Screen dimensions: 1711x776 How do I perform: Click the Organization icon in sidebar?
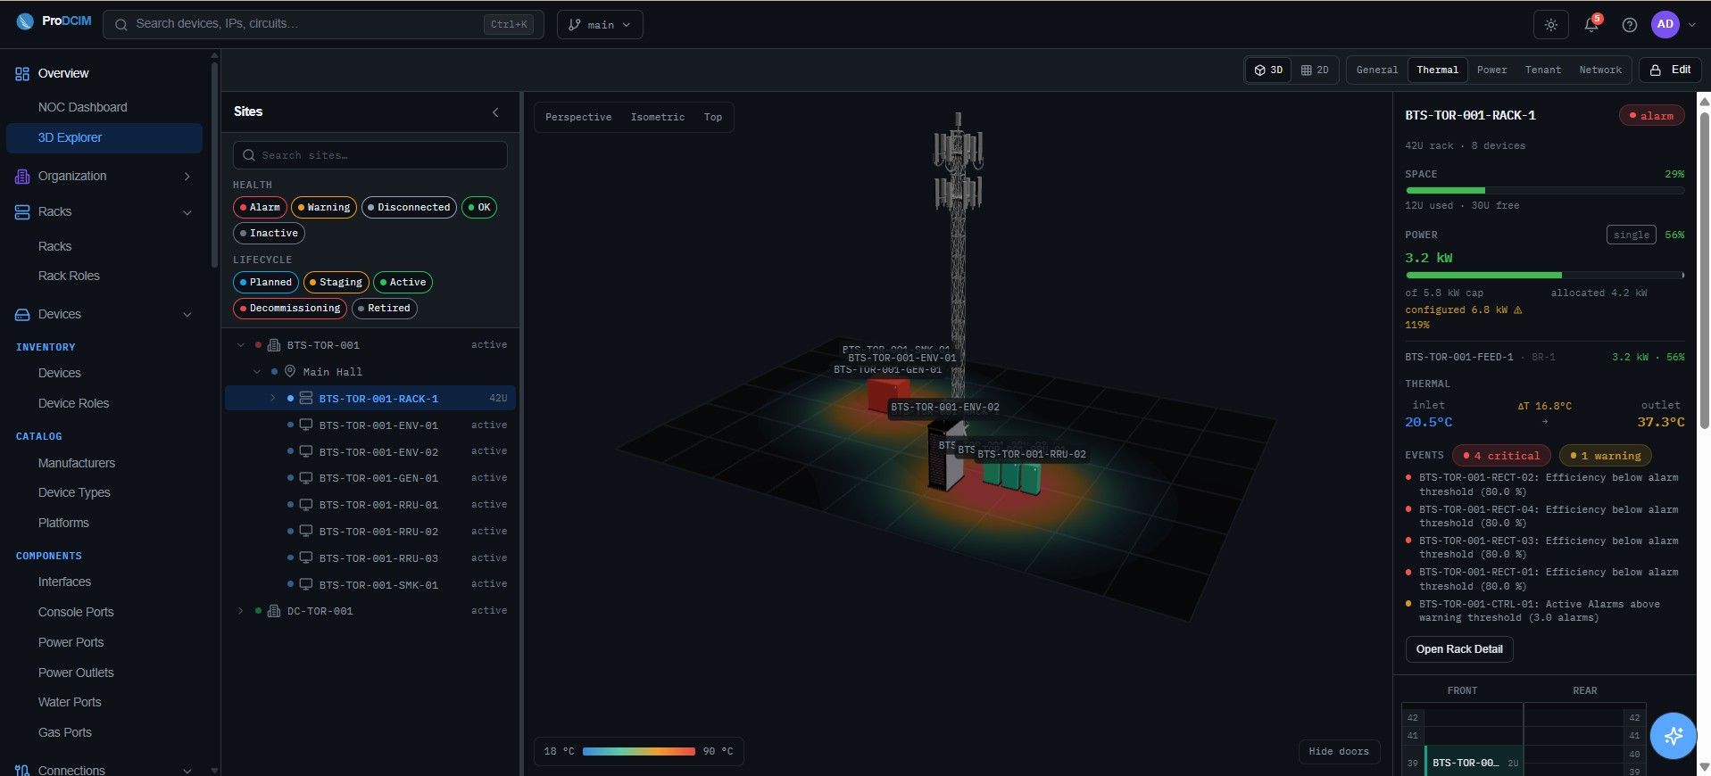22,177
